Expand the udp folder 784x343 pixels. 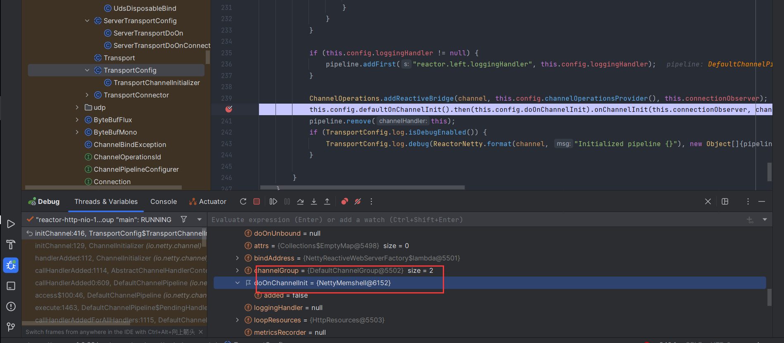[x=77, y=107]
